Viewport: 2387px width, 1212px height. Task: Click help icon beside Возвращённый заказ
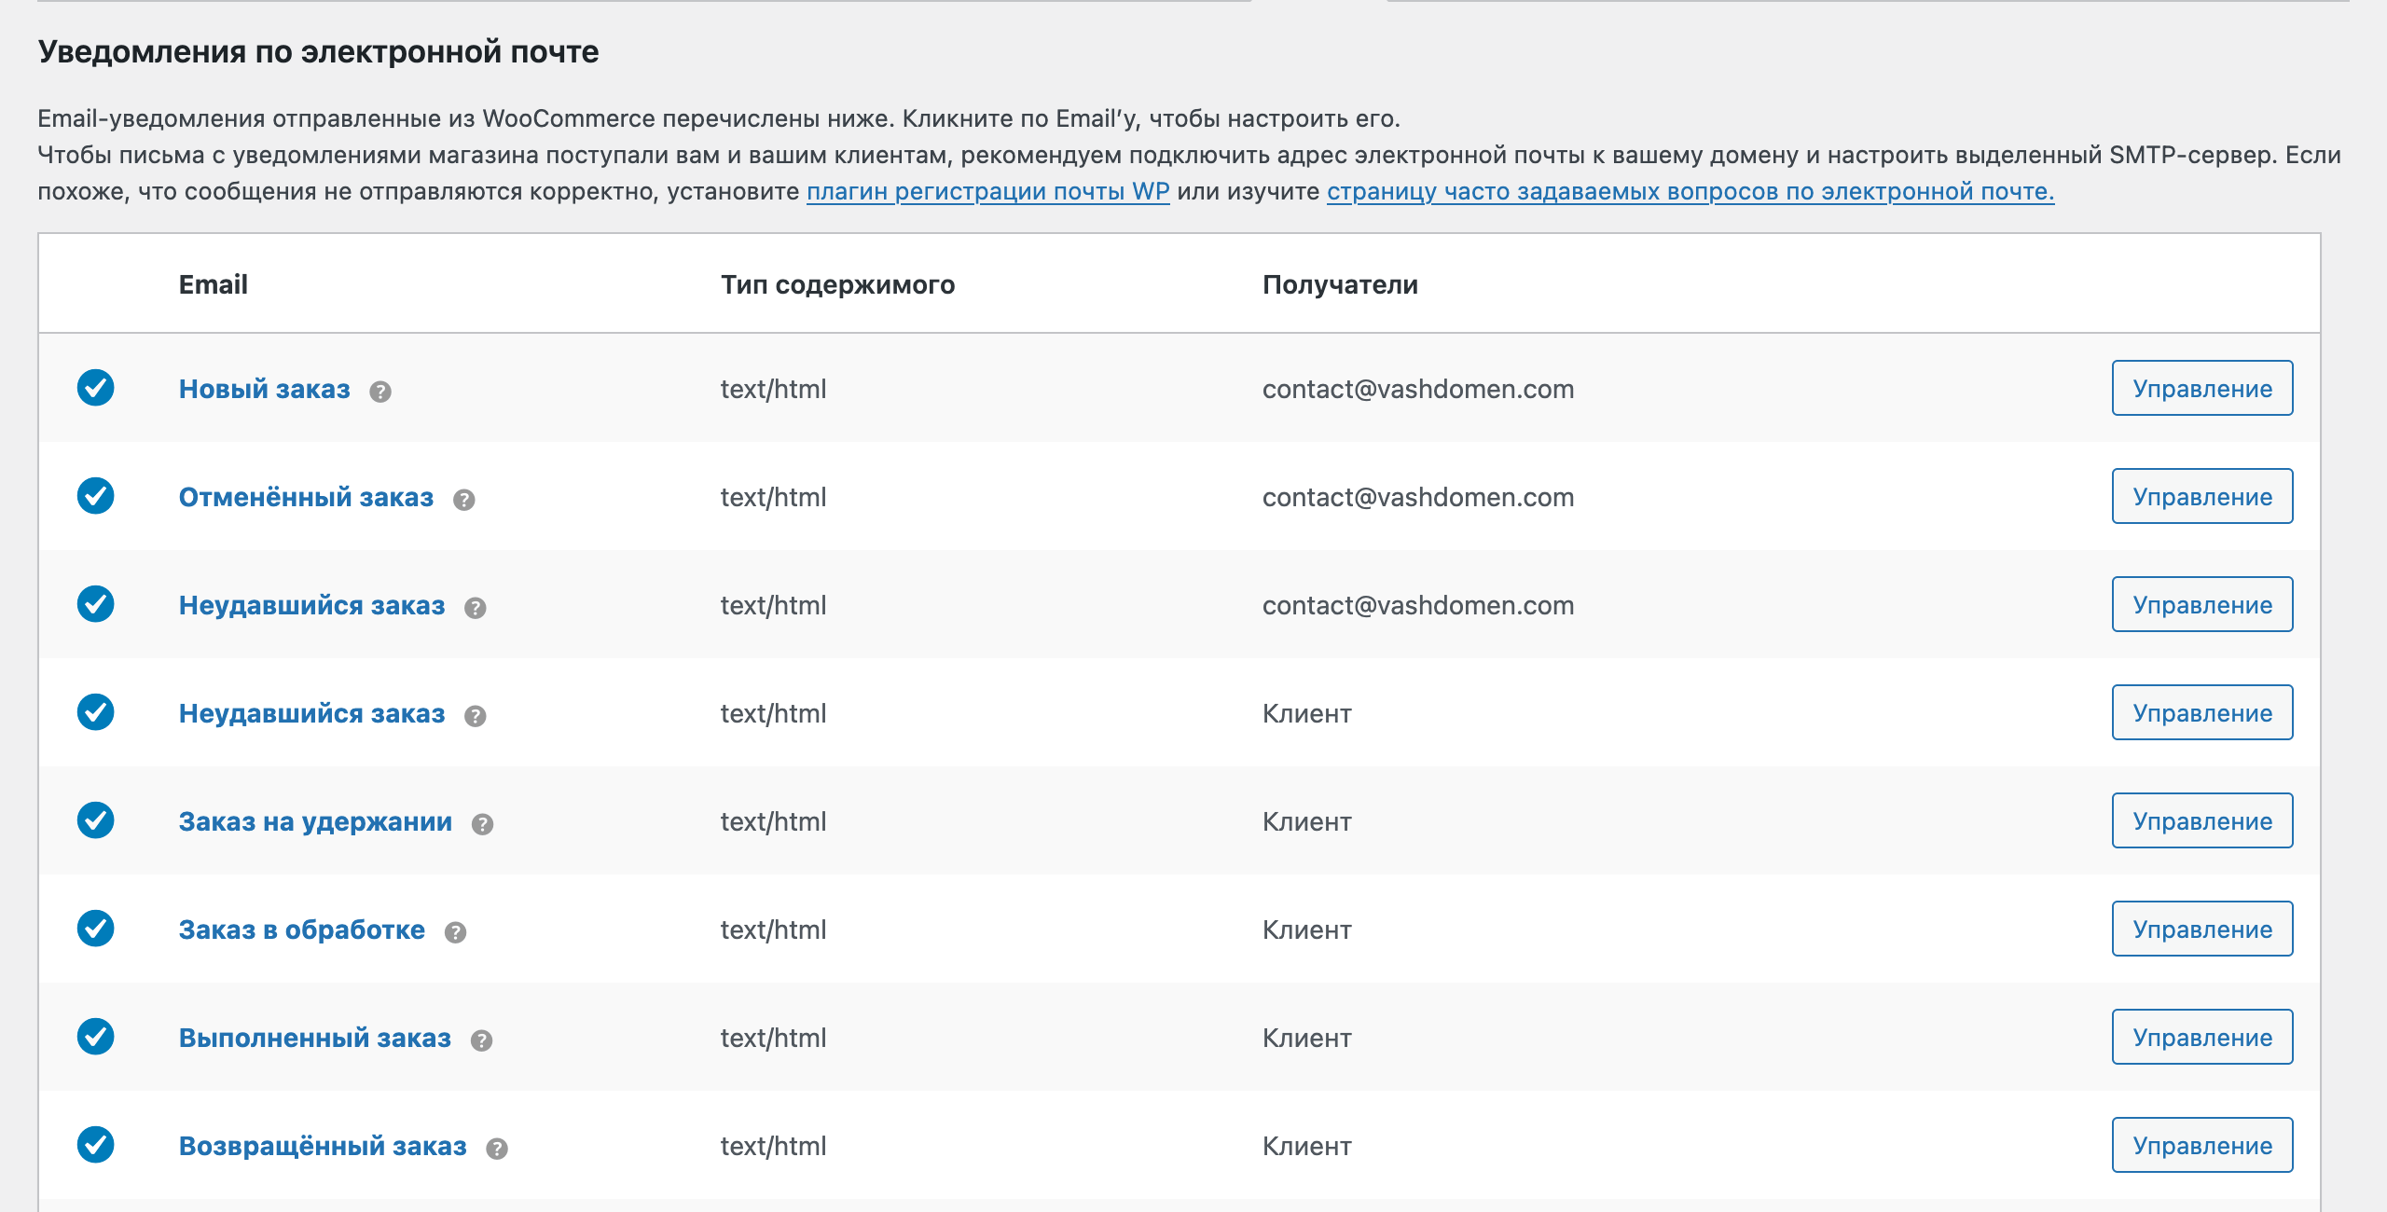pyautogui.click(x=496, y=1149)
